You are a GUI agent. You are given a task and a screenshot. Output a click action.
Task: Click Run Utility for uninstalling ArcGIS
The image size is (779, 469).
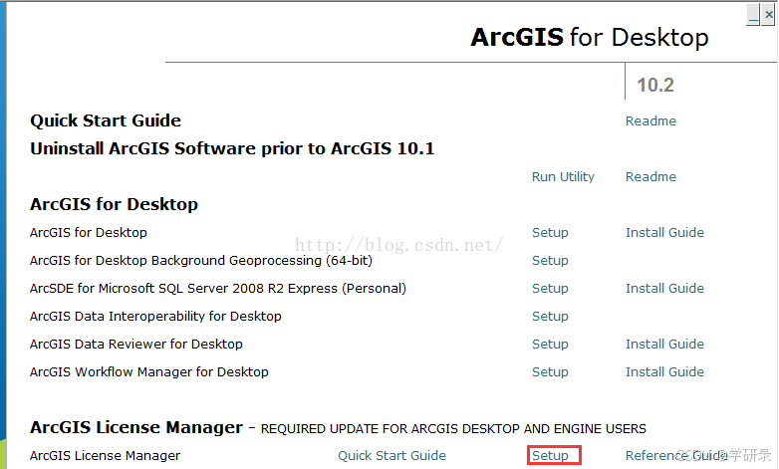pos(563,176)
